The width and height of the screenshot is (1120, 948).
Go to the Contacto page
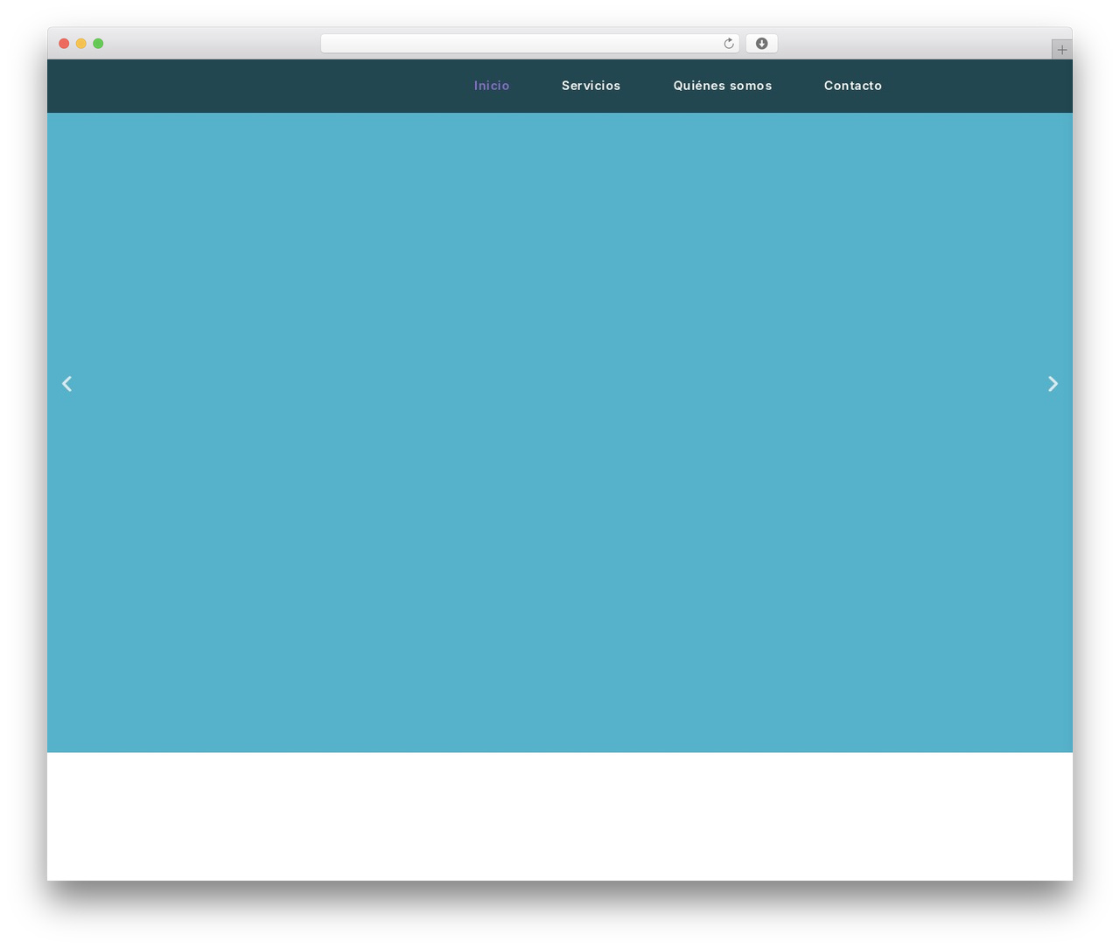point(853,86)
